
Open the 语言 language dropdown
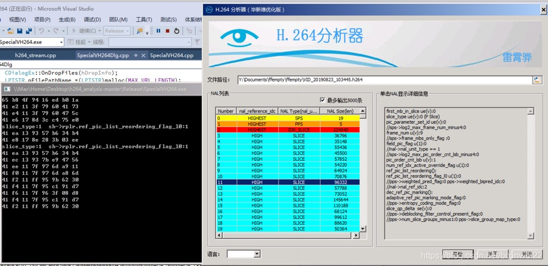click(257, 254)
